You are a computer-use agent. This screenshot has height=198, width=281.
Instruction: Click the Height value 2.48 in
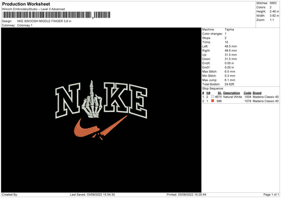point(274,11)
